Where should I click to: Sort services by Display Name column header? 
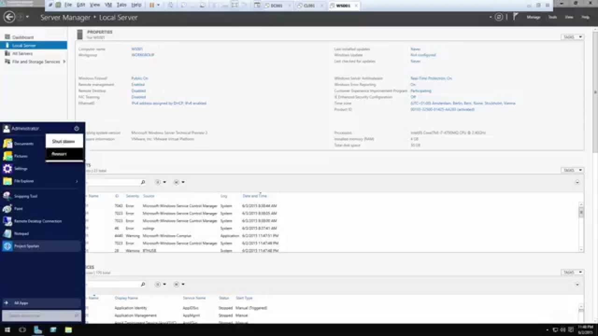tap(126, 298)
